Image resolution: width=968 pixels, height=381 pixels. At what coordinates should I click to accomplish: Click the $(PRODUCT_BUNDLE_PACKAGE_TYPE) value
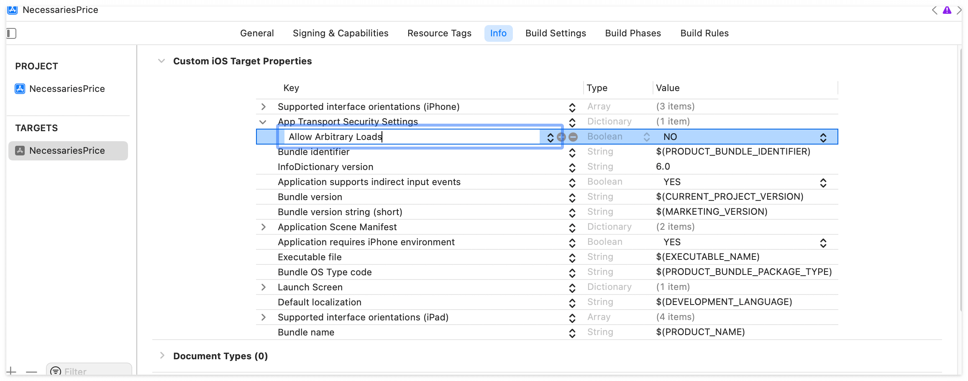[x=744, y=272]
